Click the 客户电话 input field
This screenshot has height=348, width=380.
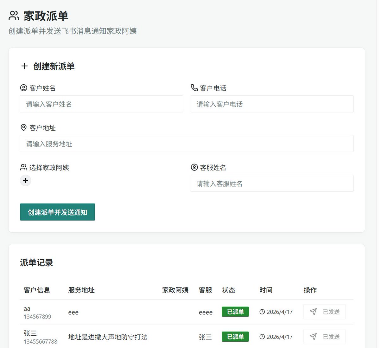point(272,104)
